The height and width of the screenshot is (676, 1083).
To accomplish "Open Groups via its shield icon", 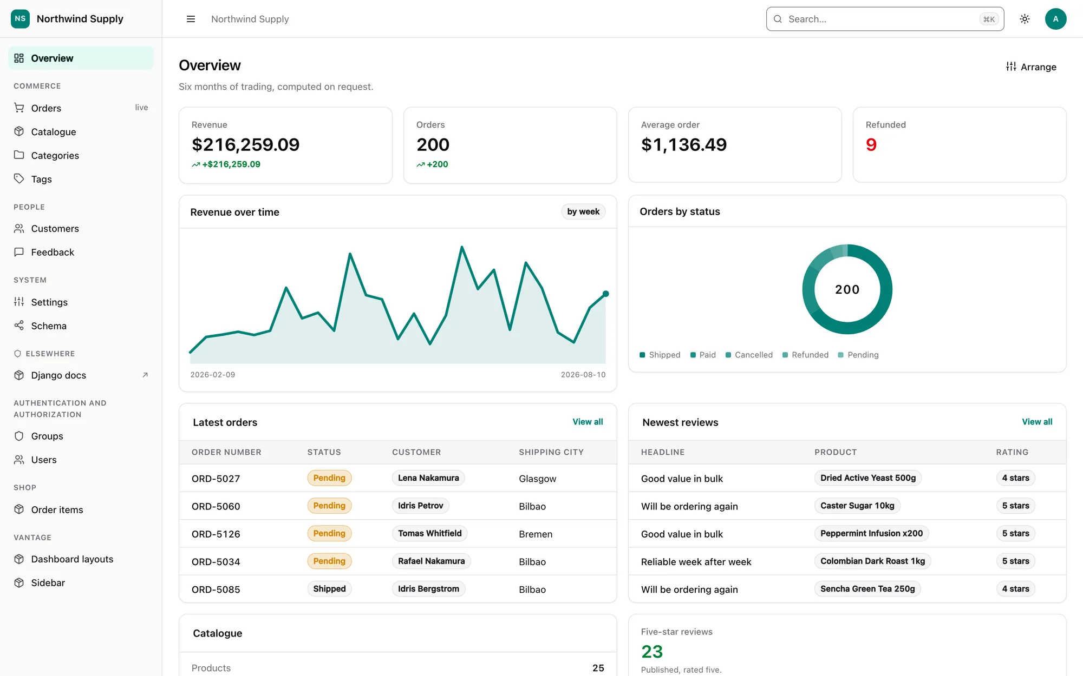I will [19, 436].
